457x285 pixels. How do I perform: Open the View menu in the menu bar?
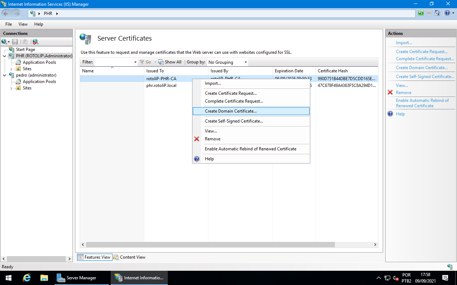(23, 24)
